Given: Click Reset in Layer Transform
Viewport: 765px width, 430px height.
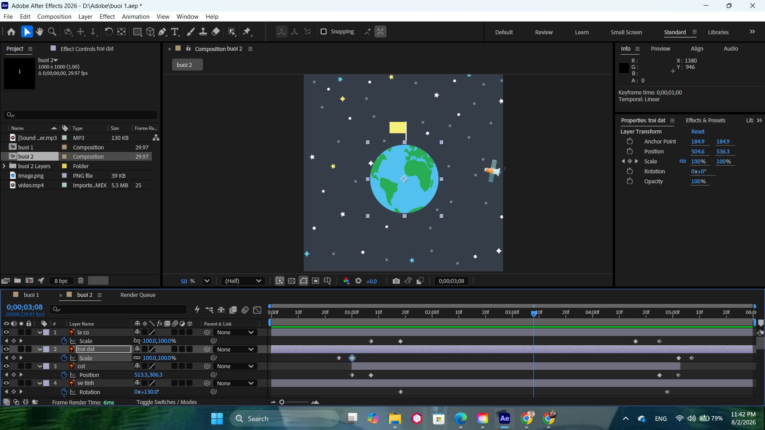Looking at the screenshot, I should tap(698, 132).
